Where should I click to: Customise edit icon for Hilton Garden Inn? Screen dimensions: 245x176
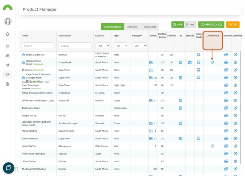[x=235, y=55]
